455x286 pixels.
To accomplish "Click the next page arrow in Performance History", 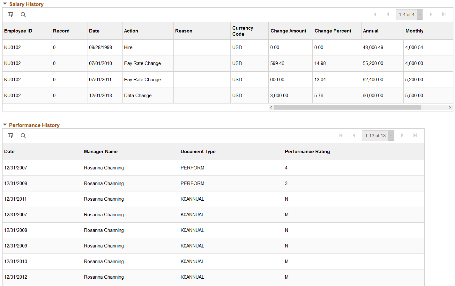I will [402, 135].
